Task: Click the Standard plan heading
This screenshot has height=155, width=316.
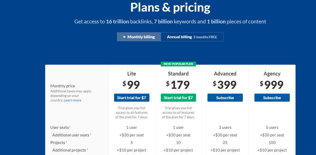Action: [x=179, y=74]
